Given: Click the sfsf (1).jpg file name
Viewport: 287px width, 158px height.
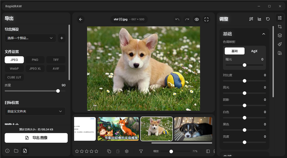Looking at the screenshot, I should click(121, 19).
